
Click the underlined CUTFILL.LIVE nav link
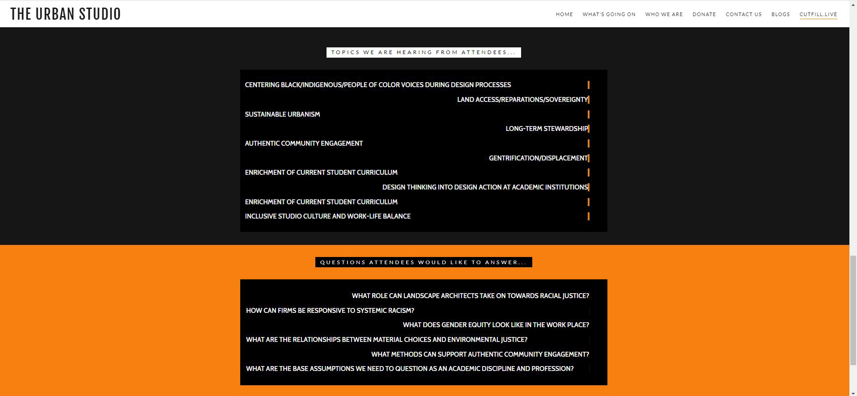tap(818, 14)
